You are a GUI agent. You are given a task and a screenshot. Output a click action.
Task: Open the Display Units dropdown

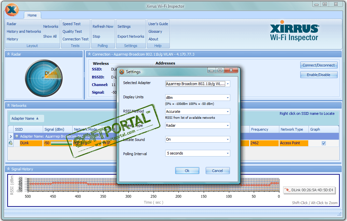click(228, 98)
